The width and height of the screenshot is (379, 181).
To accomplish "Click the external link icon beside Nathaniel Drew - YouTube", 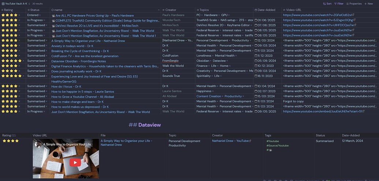I will point(250,141).
